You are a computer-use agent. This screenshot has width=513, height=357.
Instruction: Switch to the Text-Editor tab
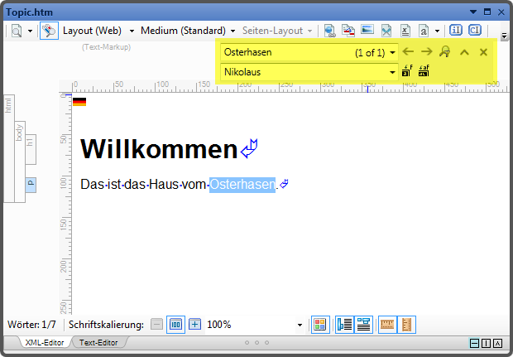[98, 343]
